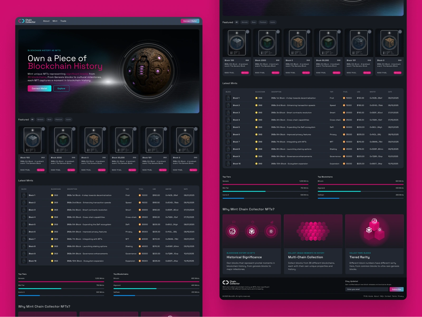
Task: Click the VeChain mints progress bar, left page
Action: coord(156,295)
